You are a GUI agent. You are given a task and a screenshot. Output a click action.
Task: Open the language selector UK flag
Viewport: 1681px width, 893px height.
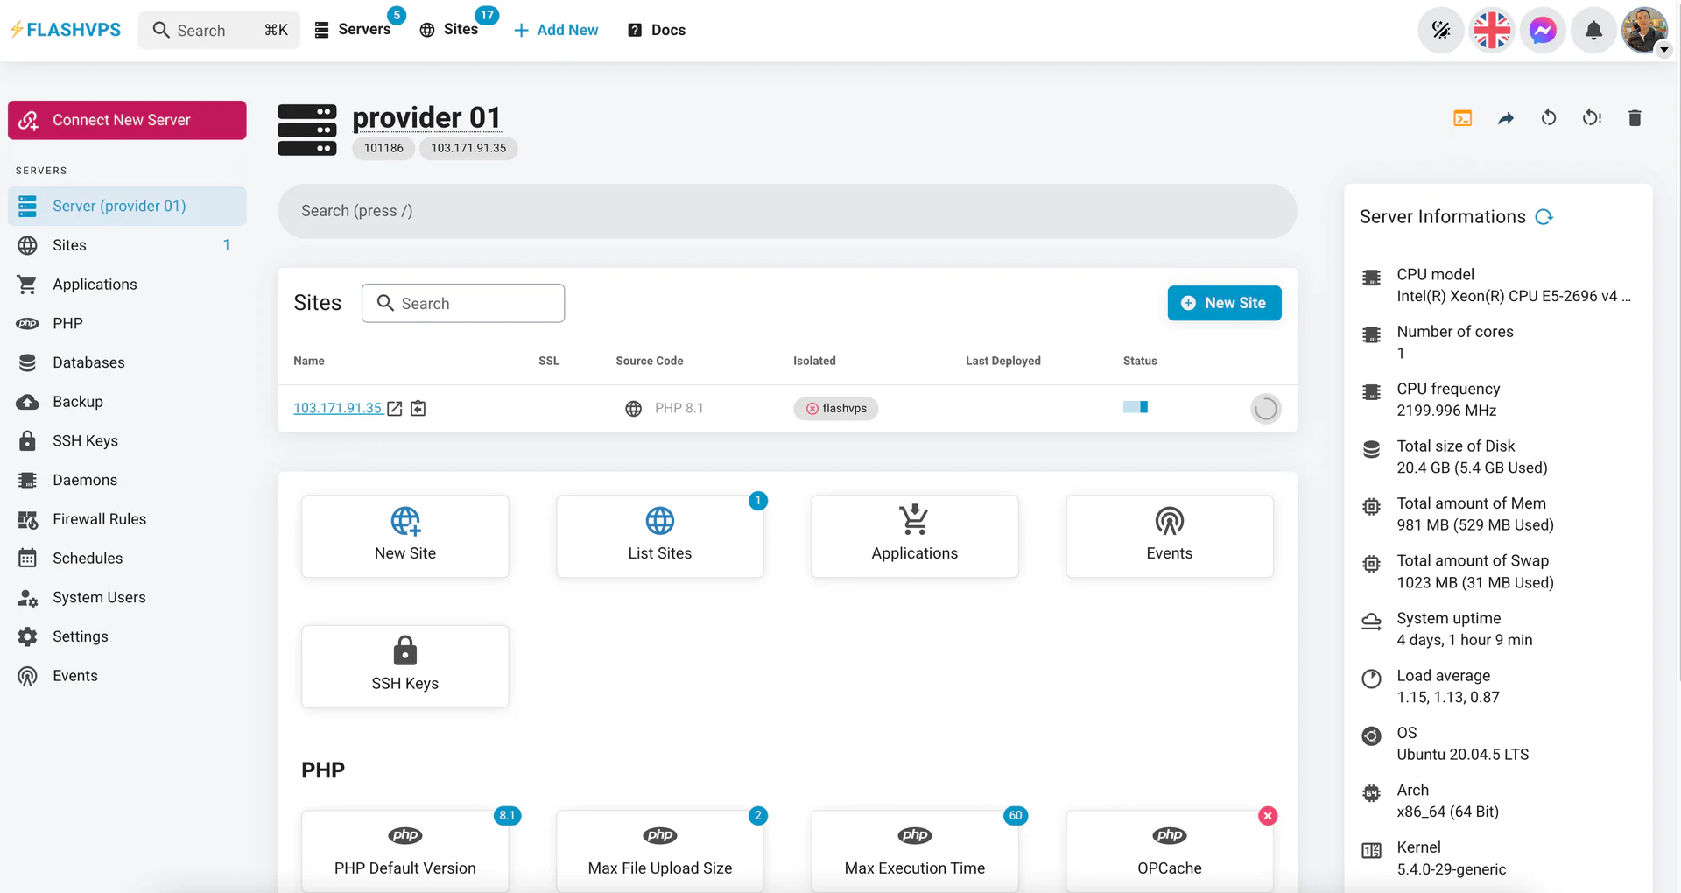[1491, 31]
